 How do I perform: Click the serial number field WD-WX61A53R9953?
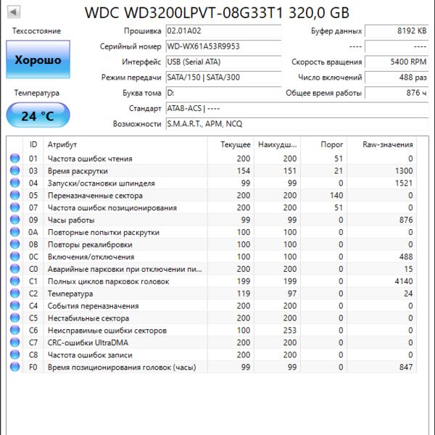(x=223, y=46)
